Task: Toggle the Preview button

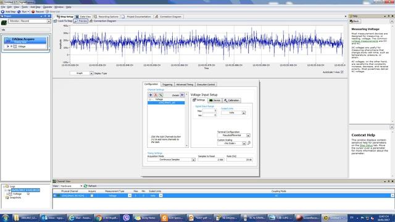Action: coord(81,21)
